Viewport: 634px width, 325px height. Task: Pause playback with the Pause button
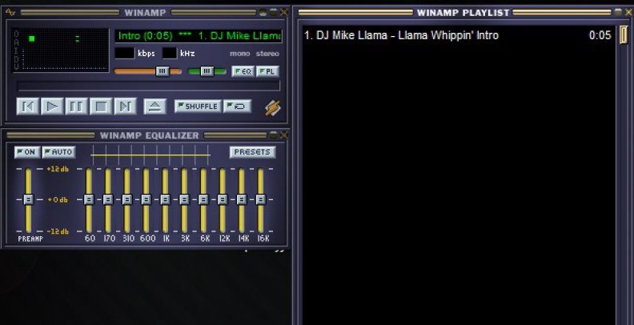(x=76, y=106)
